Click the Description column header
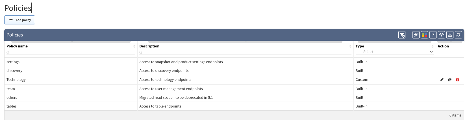Viewport: 469px width, 128px height. (x=149, y=46)
